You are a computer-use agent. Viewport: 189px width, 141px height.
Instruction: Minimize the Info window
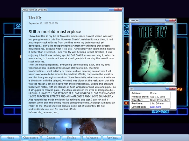click(167, 88)
